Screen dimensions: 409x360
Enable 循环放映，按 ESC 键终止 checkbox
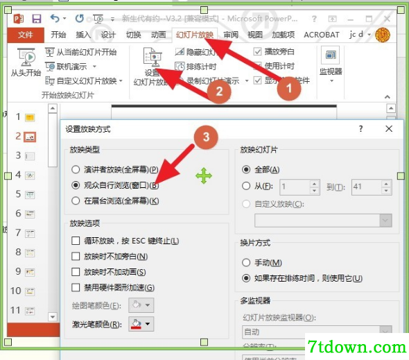click(76, 241)
